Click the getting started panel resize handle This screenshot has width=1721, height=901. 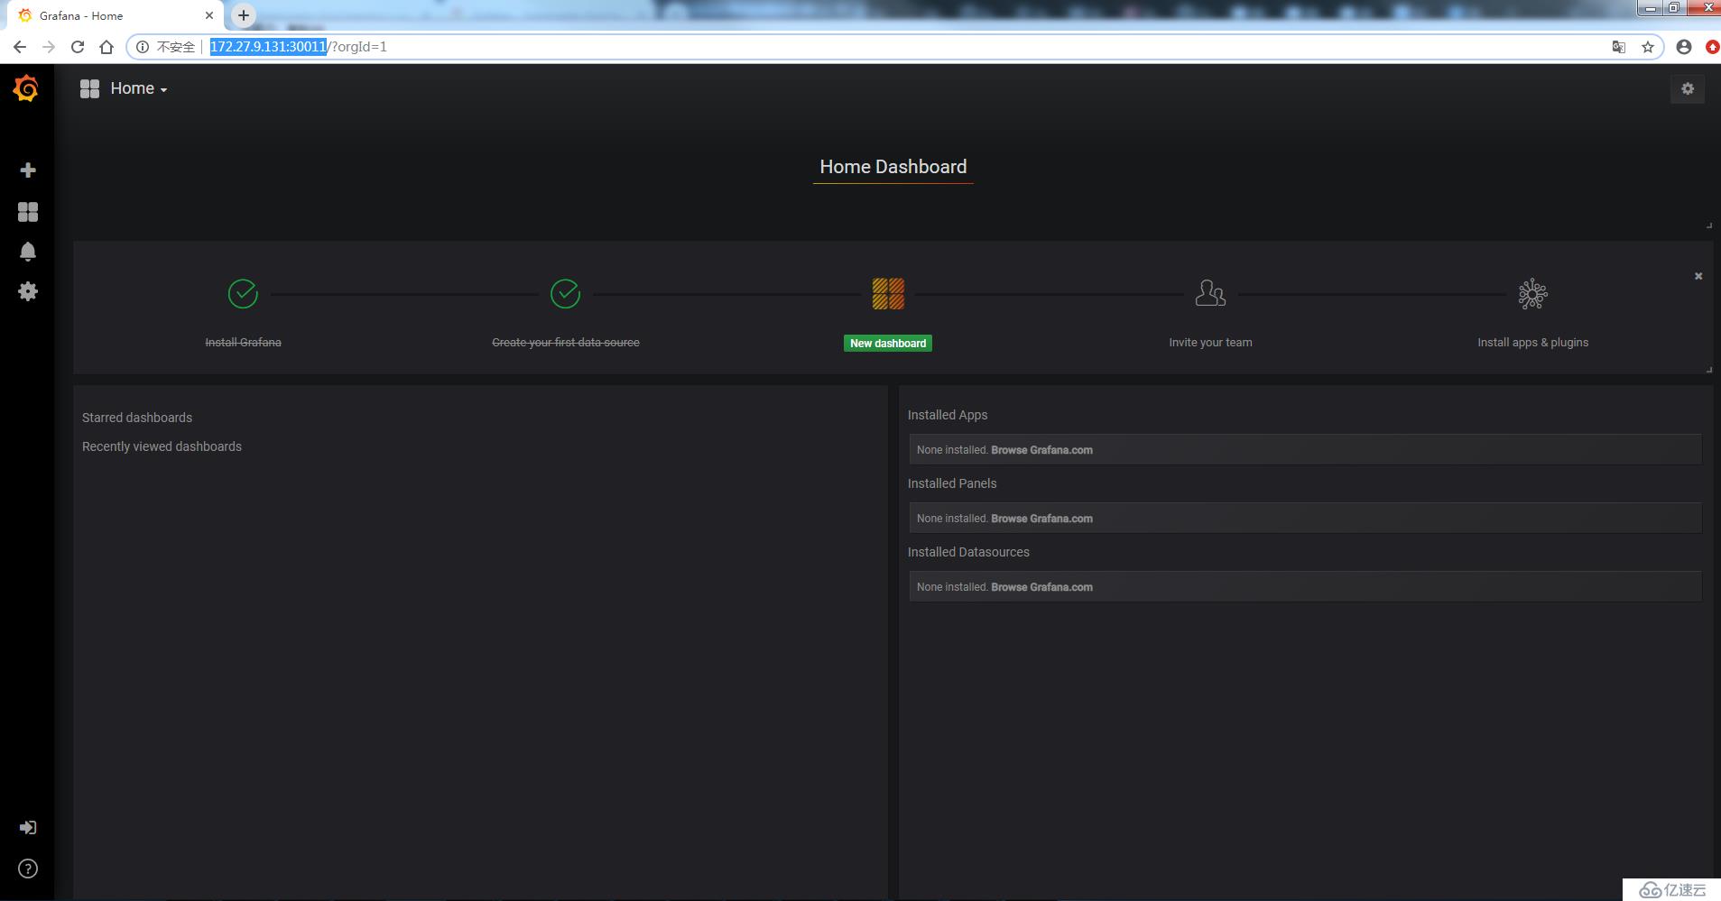(1708, 370)
